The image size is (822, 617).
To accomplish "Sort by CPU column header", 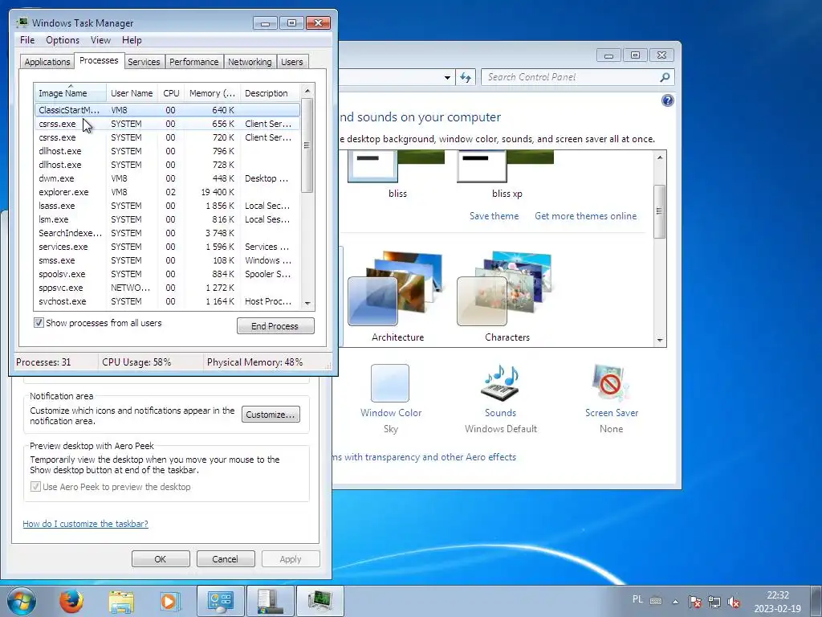I will point(171,93).
